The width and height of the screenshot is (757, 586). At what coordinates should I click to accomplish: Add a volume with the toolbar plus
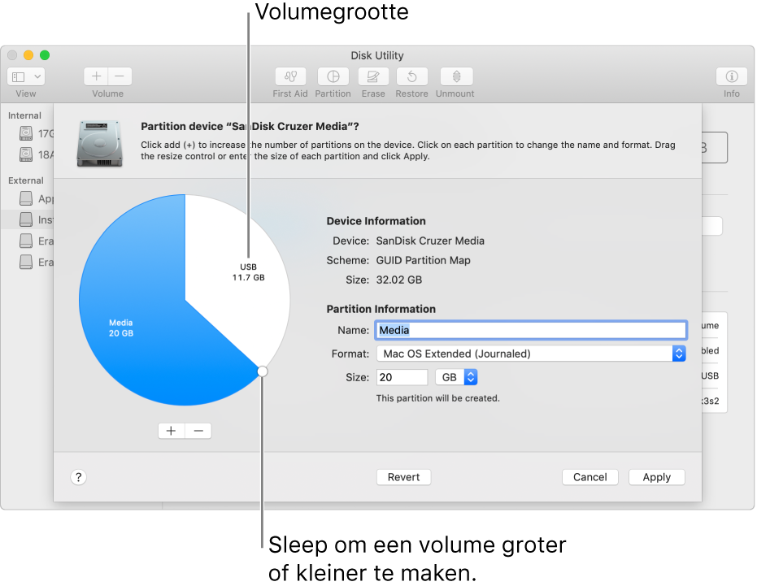click(x=96, y=76)
